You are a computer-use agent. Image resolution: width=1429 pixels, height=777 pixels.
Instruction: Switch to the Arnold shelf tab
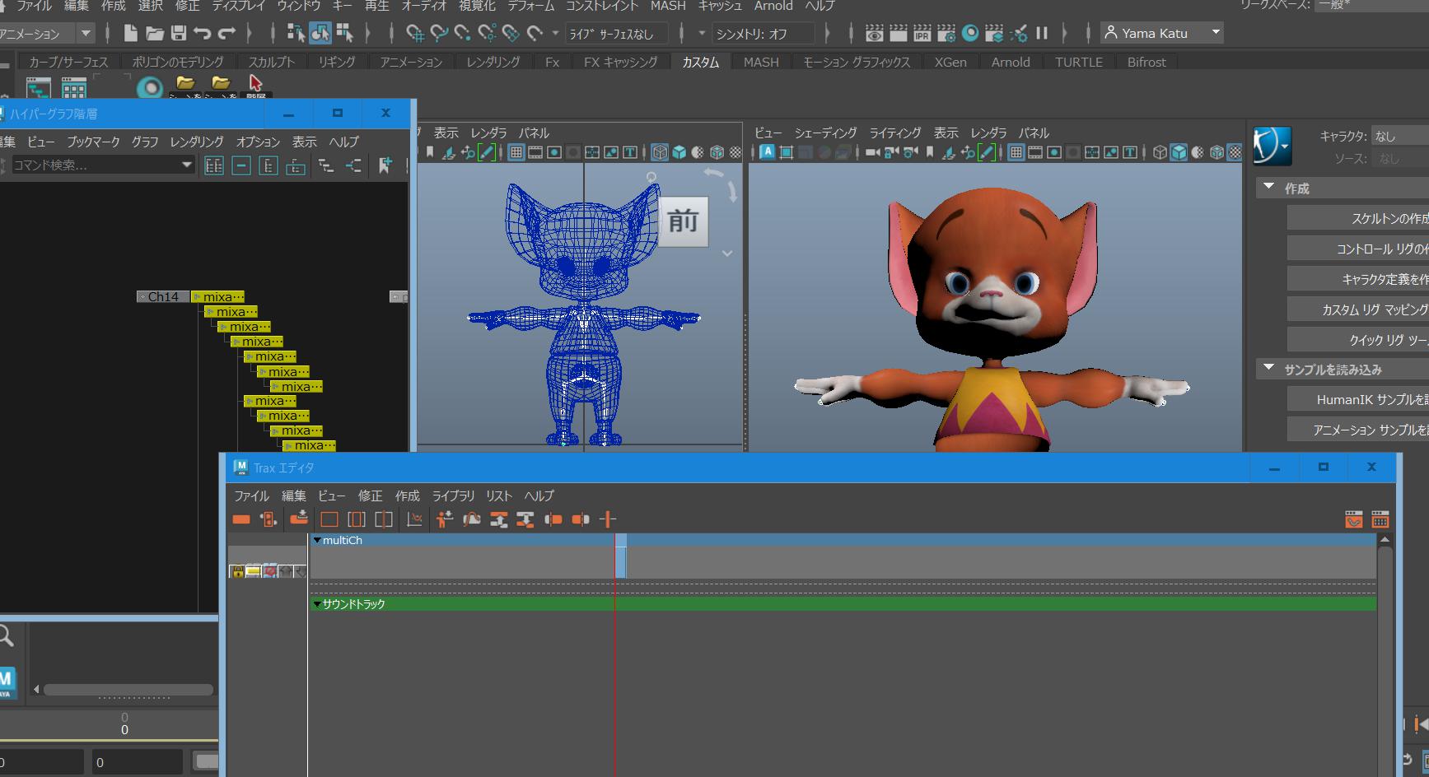[x=1011, y=62]
